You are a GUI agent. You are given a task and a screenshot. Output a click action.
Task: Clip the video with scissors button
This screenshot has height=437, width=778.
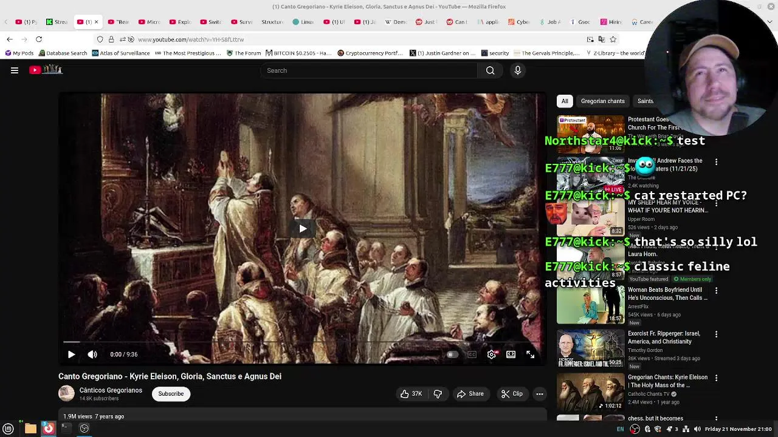(512, 394)
